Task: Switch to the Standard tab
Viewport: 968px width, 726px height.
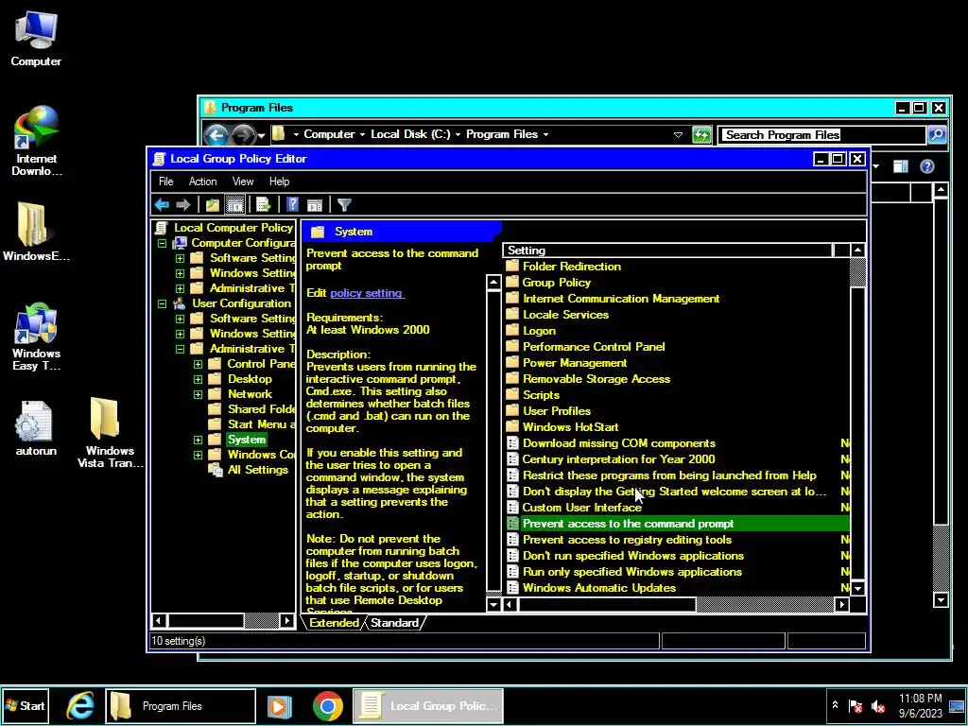Action: [394, 622]
